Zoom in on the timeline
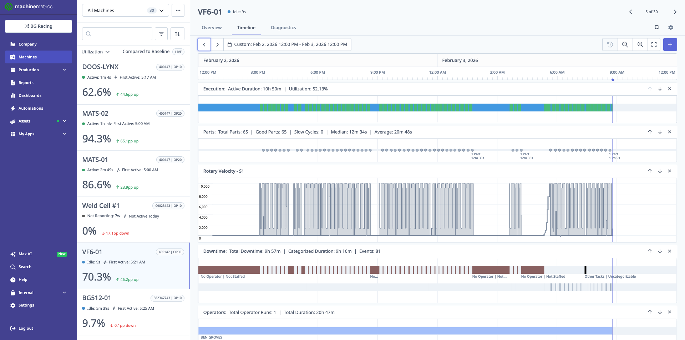 coord(640,45)
